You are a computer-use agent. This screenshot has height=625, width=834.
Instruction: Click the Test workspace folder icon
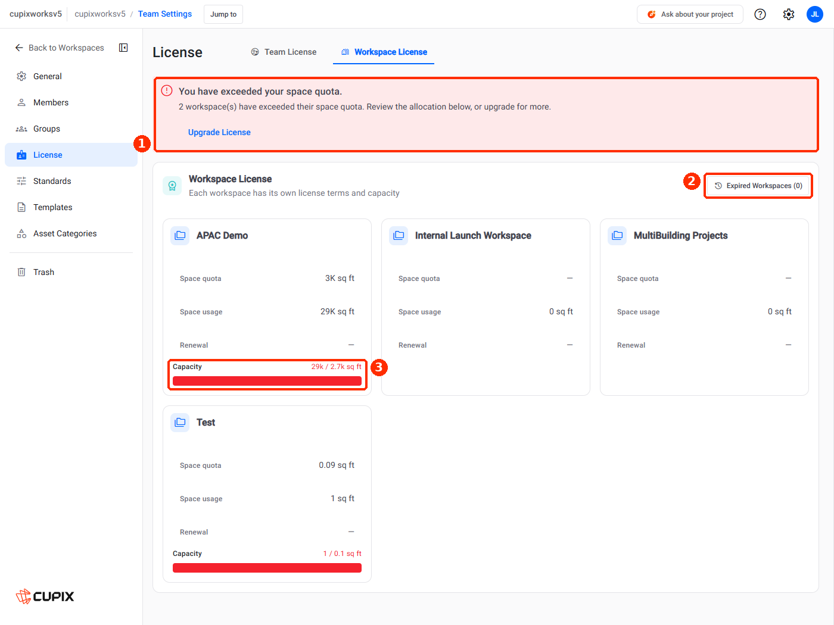coord(180,423)
